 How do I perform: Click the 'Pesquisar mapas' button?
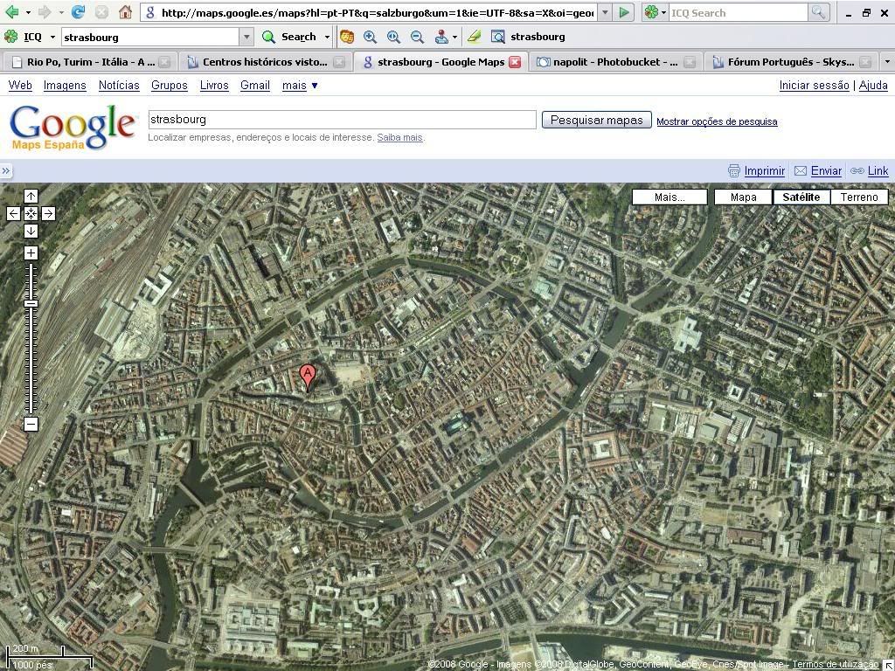coord(596,121)
